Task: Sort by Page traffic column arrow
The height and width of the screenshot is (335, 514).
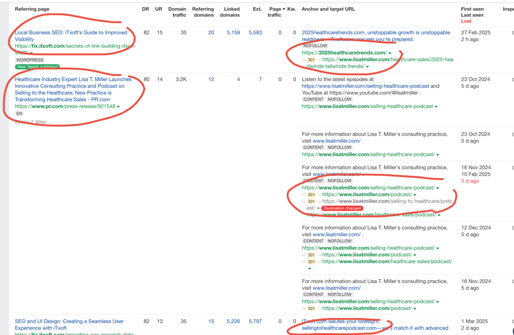Action: click(x=284, y=9)
